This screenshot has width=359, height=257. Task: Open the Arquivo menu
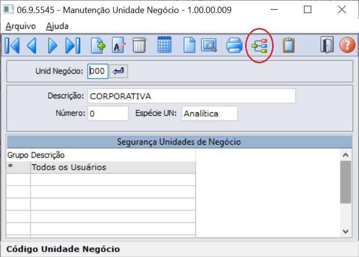point(21,26)
